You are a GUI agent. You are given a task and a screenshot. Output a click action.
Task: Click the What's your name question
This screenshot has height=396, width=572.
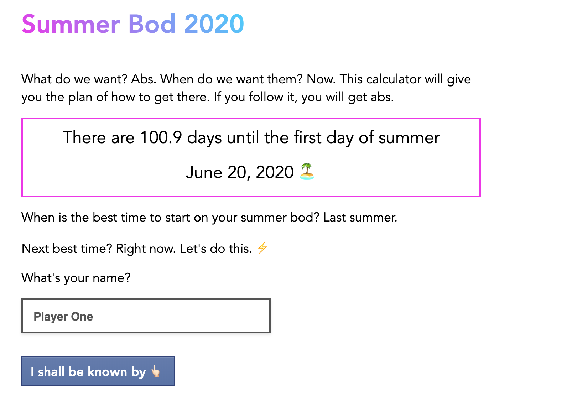[x=76, y=278]
